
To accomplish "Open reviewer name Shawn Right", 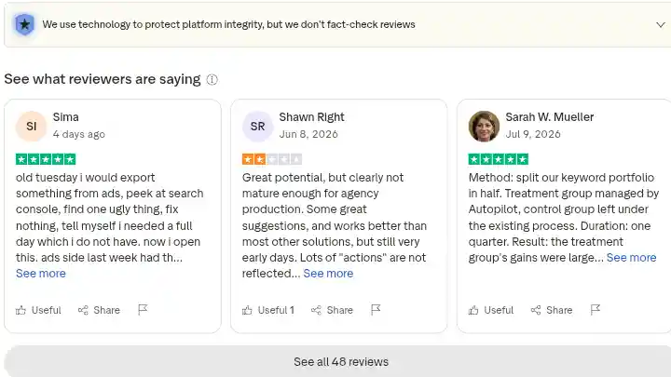I will 311,117.
